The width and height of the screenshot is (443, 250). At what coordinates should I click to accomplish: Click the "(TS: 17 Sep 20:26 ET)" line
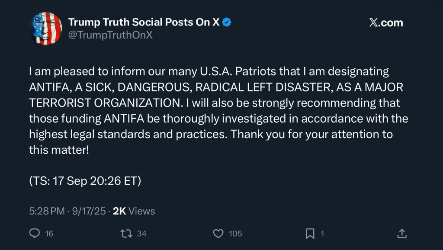pos(85,181)
